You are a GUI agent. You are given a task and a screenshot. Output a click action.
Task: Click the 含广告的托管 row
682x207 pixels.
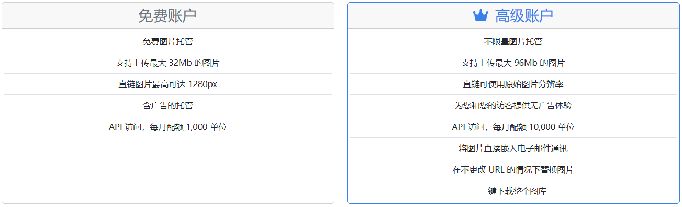168,106
